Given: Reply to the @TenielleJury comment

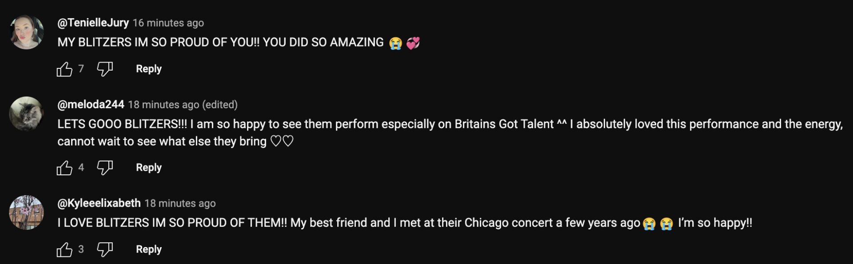Looking at the screenshot, I should pos(148,69).
